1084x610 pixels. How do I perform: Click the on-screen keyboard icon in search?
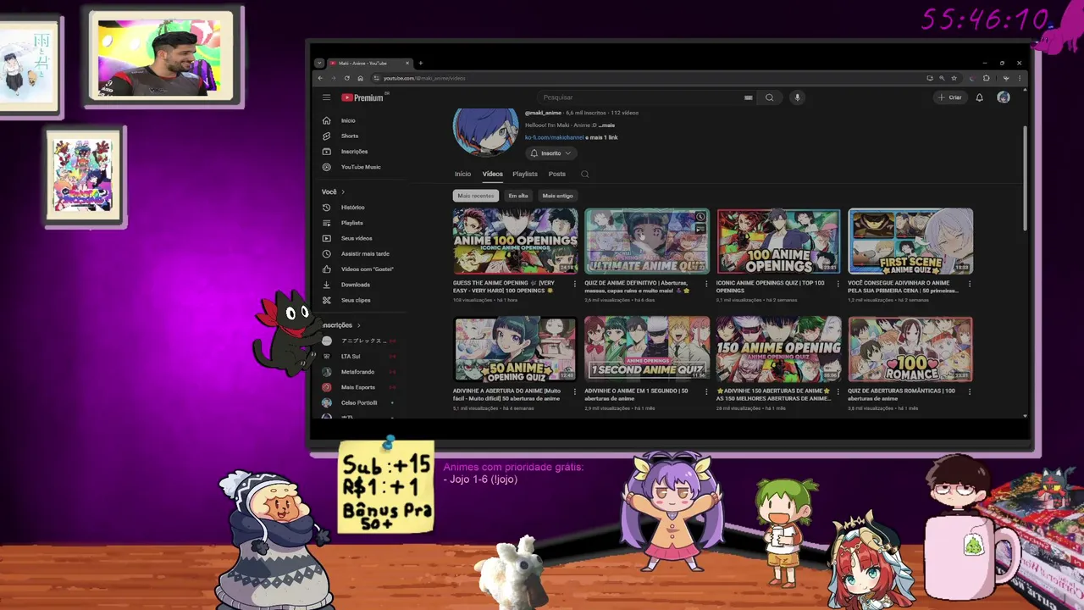[x=748, y=97]
